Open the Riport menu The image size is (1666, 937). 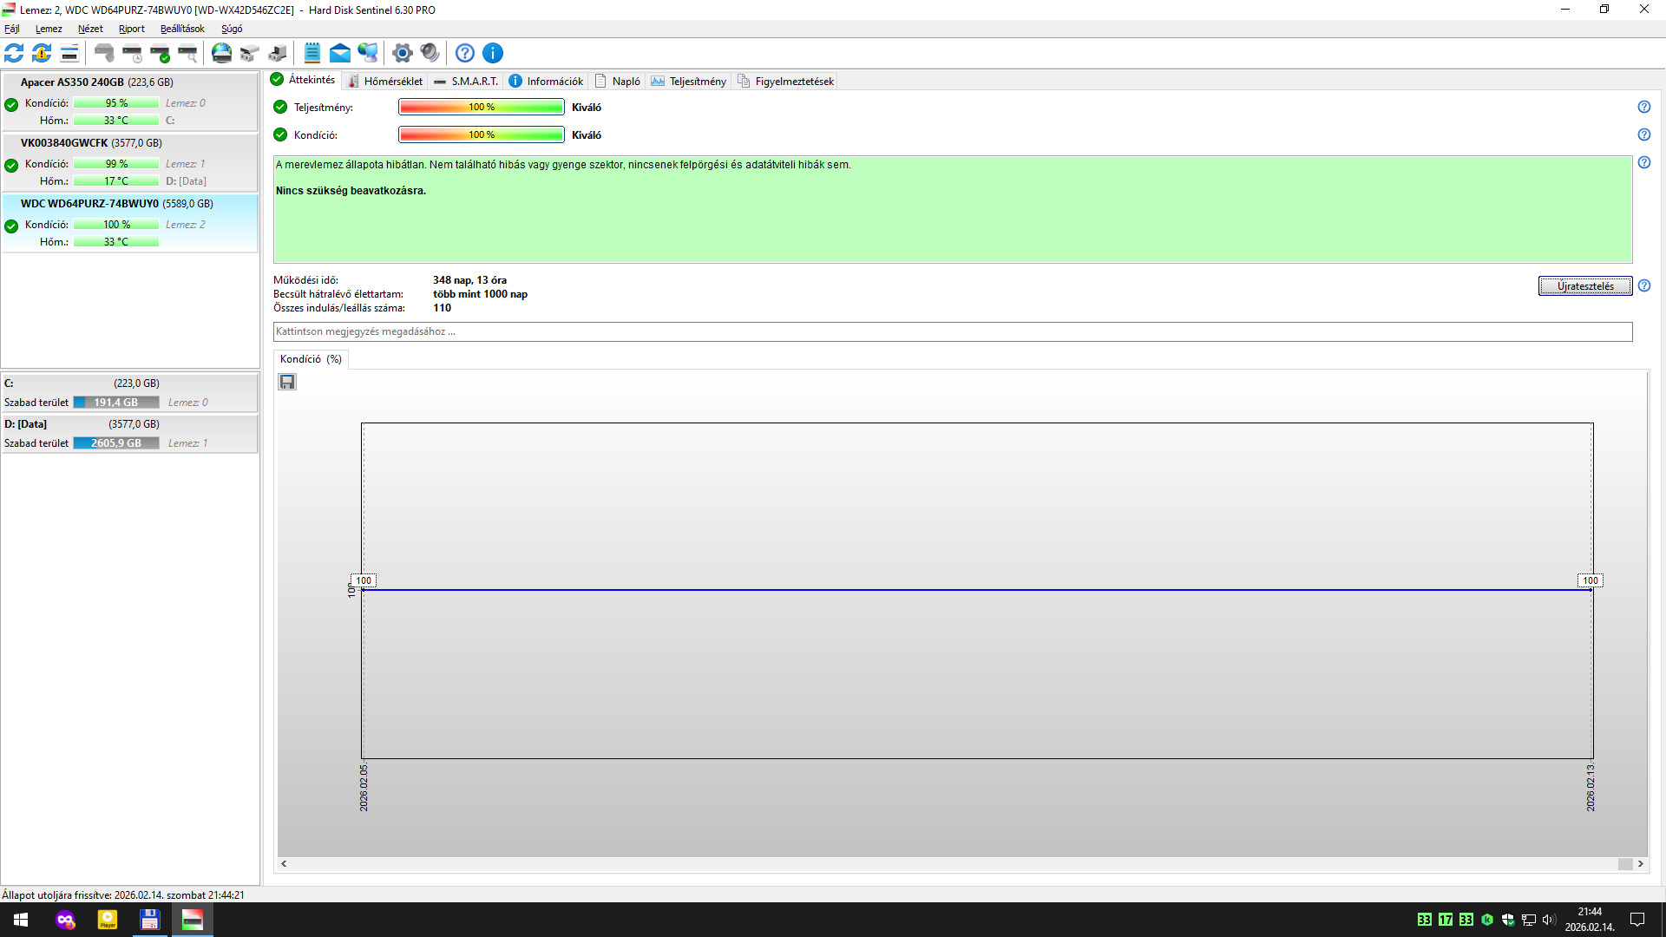point(131,29)
